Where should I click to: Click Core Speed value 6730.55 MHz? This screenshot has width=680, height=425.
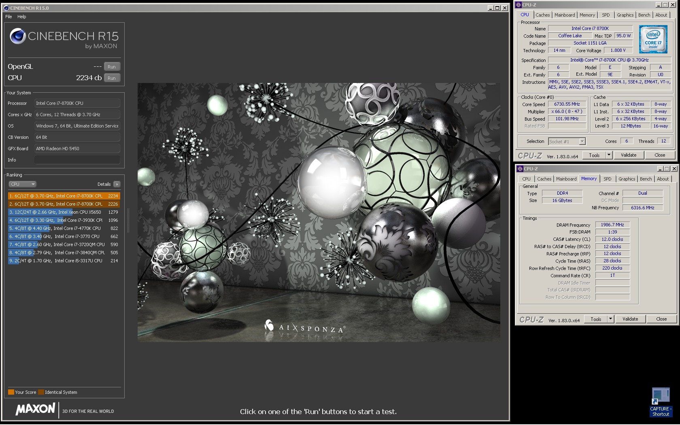[x=567, y=104]
